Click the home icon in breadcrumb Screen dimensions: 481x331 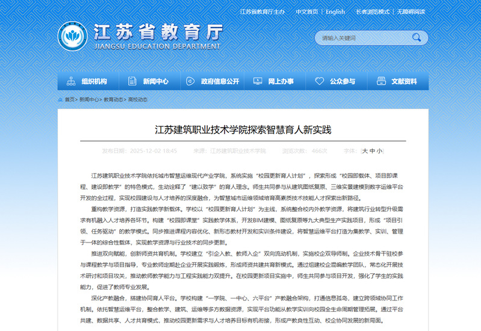[x=61, y=99]
